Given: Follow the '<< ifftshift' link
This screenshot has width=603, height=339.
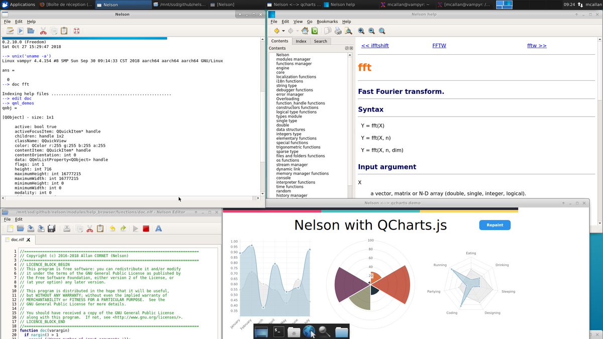Looking at the screenshot, I should [x=375, y=46].
